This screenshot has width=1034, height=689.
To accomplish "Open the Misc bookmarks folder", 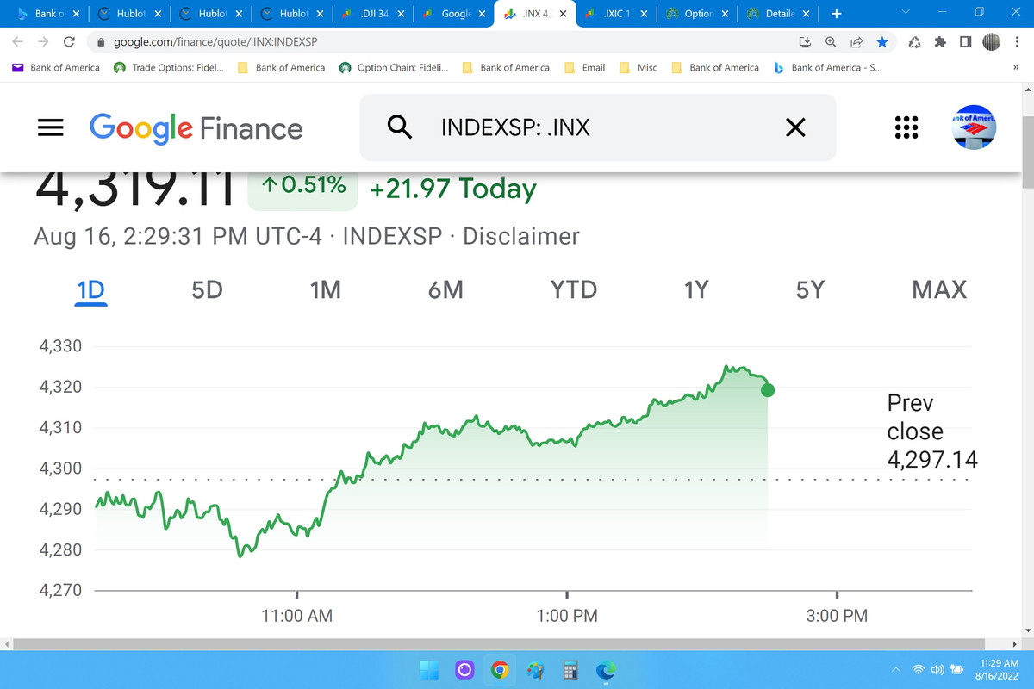I will (638, 67).
